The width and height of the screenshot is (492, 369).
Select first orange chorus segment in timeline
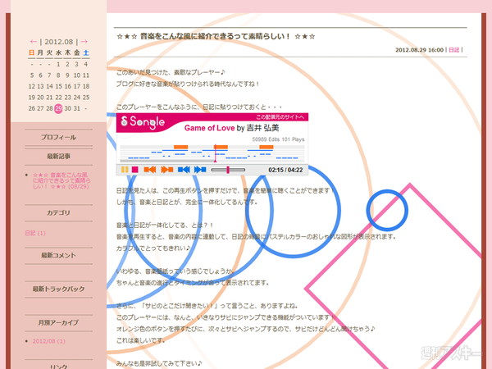[180, 147]
